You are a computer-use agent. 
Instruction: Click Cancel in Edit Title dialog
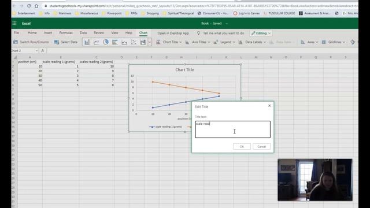click(261, 146)
